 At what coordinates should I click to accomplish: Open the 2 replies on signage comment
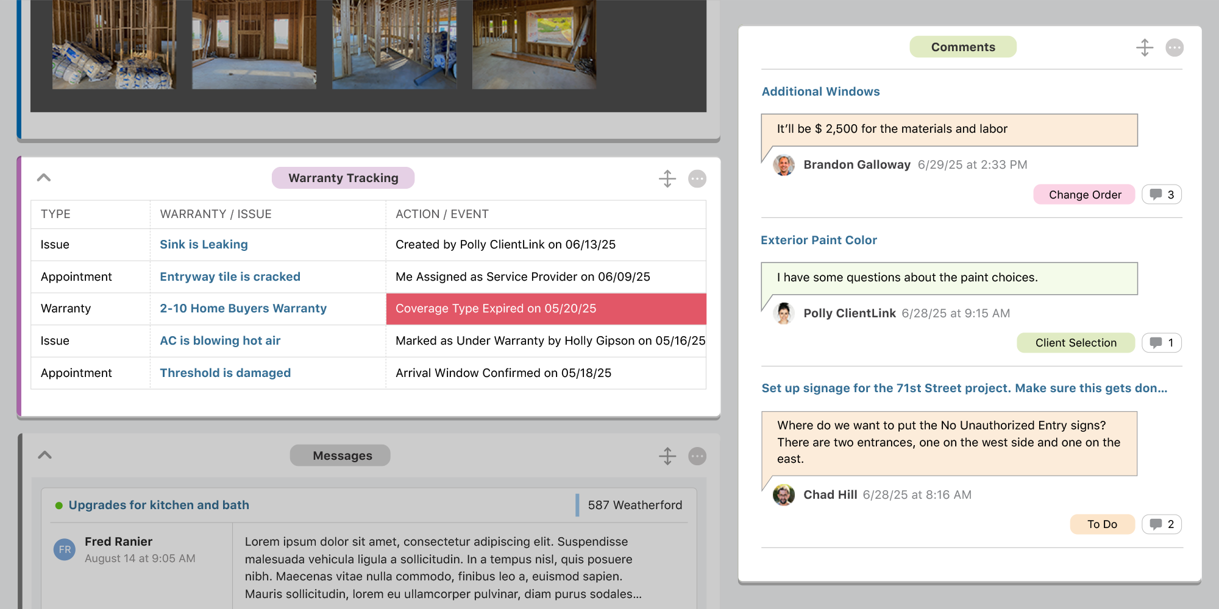pyautogui.click(x=1162, y=524)
